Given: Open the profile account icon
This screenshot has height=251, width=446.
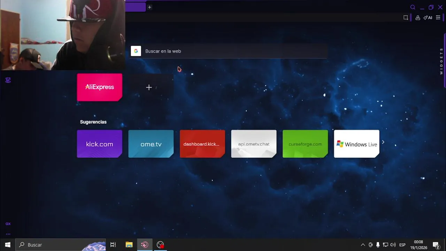Looking at the screenshot, I should point(417,17).
